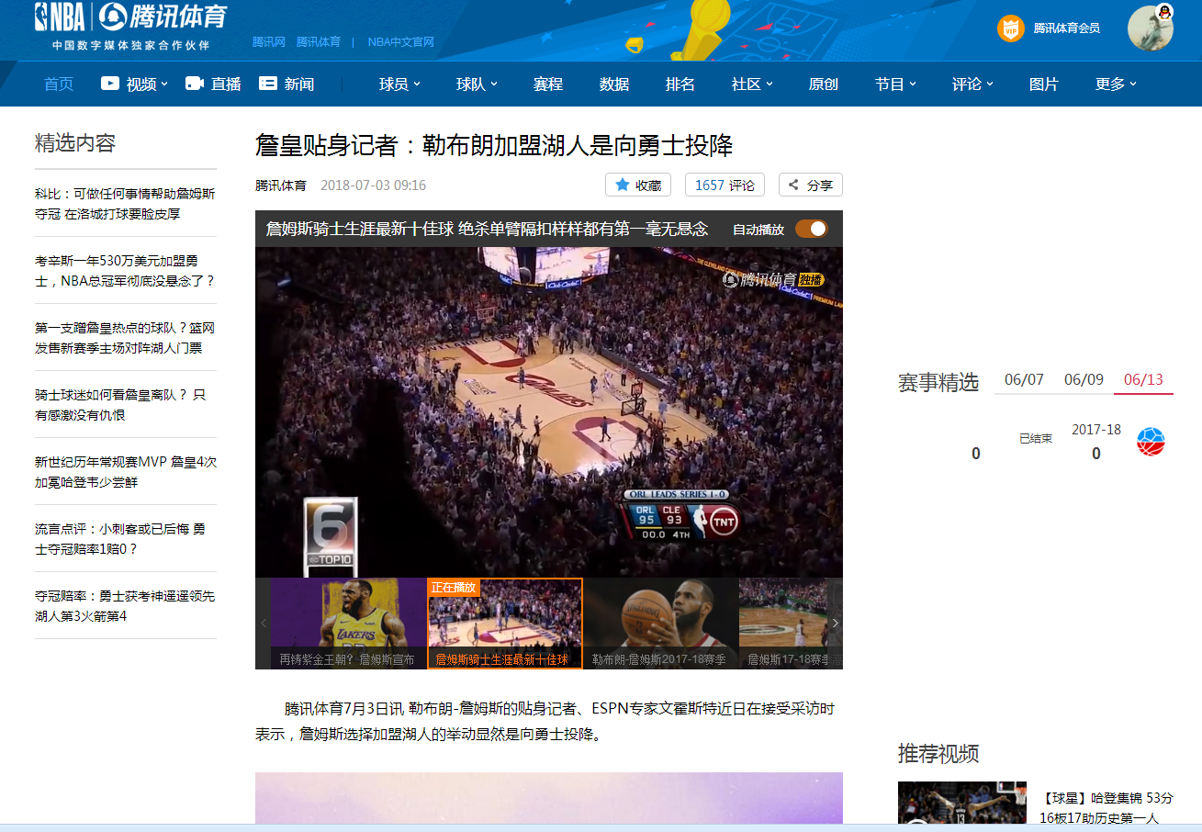Click the star icon on 收藏 button
Screen dimensions: 1202x832
623,185
